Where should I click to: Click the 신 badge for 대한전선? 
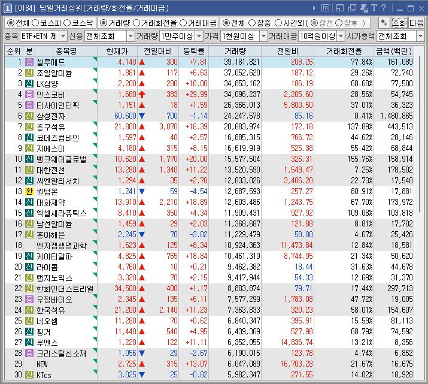tap(29, 170)
